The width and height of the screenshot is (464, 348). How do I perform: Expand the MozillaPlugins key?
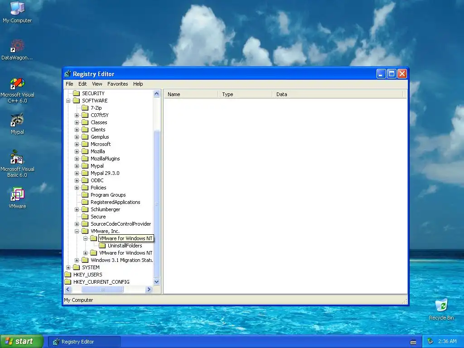coord(77,159)
